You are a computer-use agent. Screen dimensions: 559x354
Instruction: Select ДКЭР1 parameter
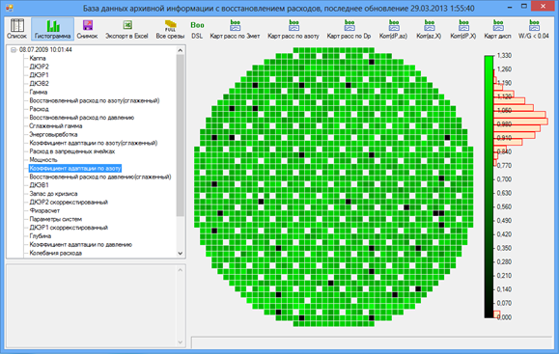[39, 75]
